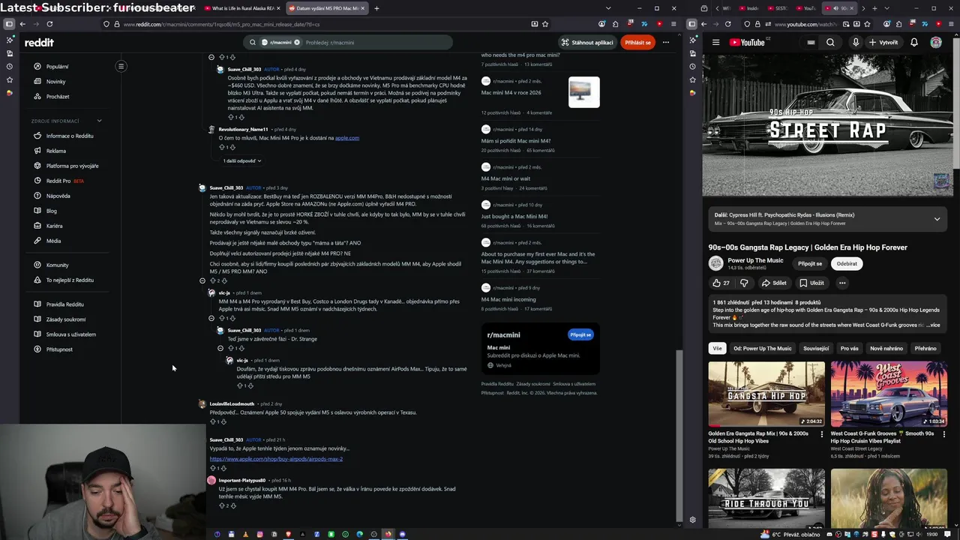Click the Reddit search magnifier icon
Viewport: 960px width, 540px height.
click(x=253, y=43)
